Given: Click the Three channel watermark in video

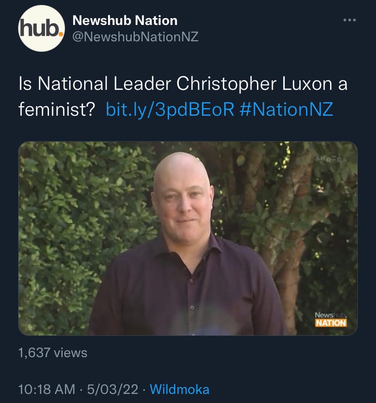Looking at the screenshot, I should 330,160.
